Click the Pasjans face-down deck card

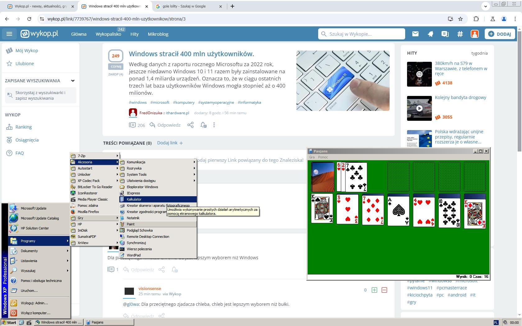click(x=323, y=177)
